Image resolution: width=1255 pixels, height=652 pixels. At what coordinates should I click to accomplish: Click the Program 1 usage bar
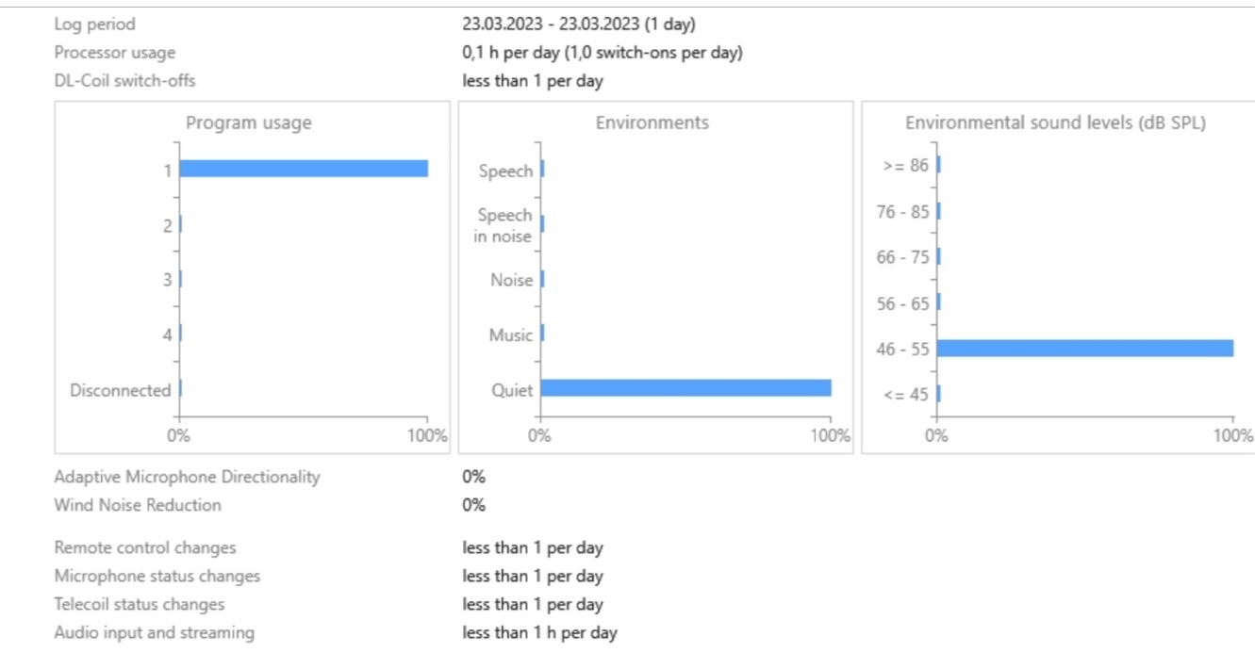click(303, 169)
